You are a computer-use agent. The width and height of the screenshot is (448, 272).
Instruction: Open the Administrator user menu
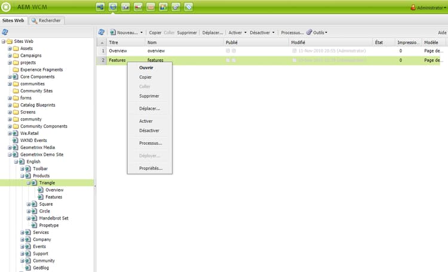428,7
